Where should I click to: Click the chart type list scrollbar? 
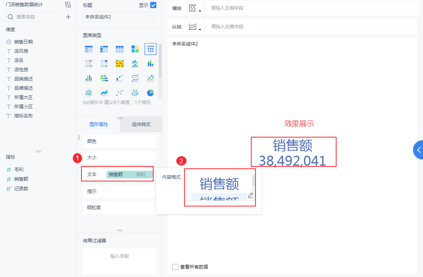160,61
